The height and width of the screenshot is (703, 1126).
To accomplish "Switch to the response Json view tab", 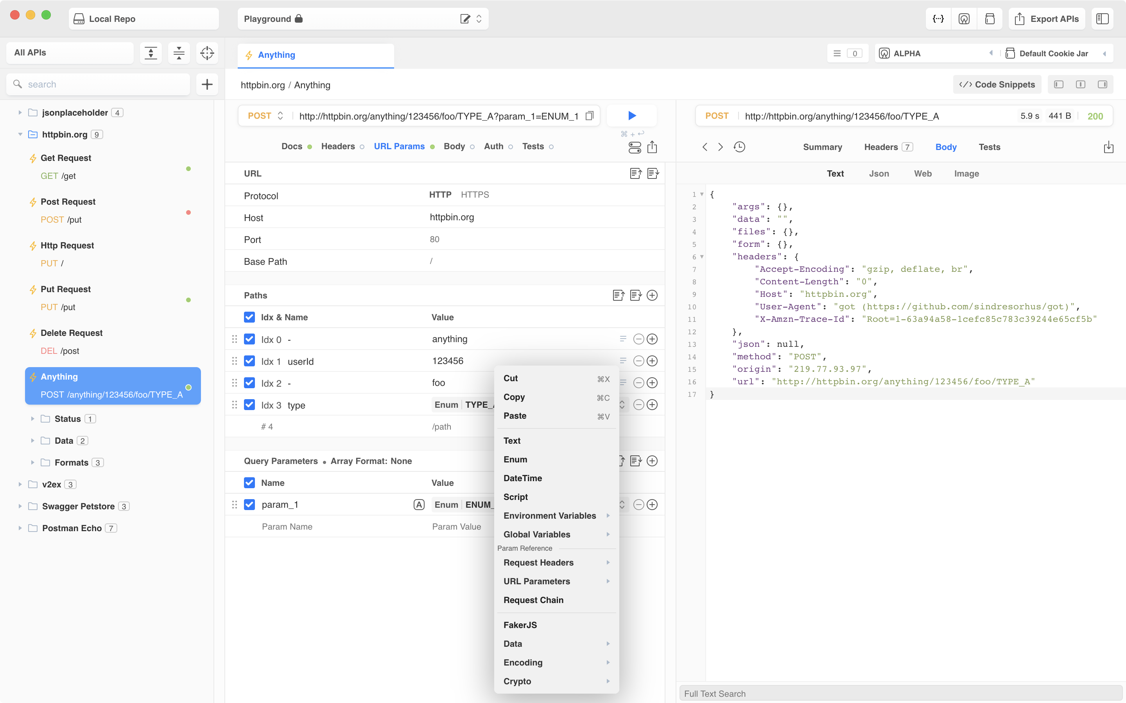I will pyautogui.click(x=879, y=173).
